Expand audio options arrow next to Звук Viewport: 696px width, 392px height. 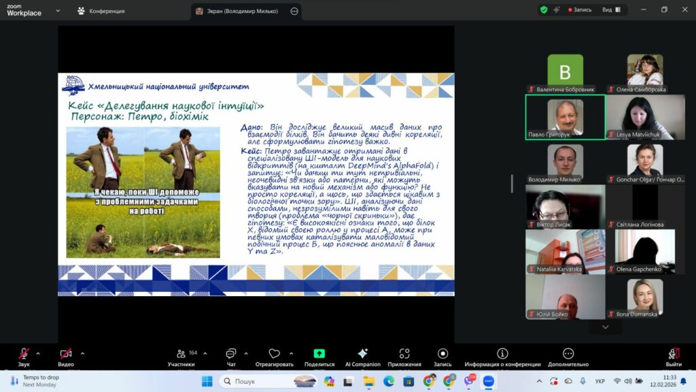[x=38, y=353]
